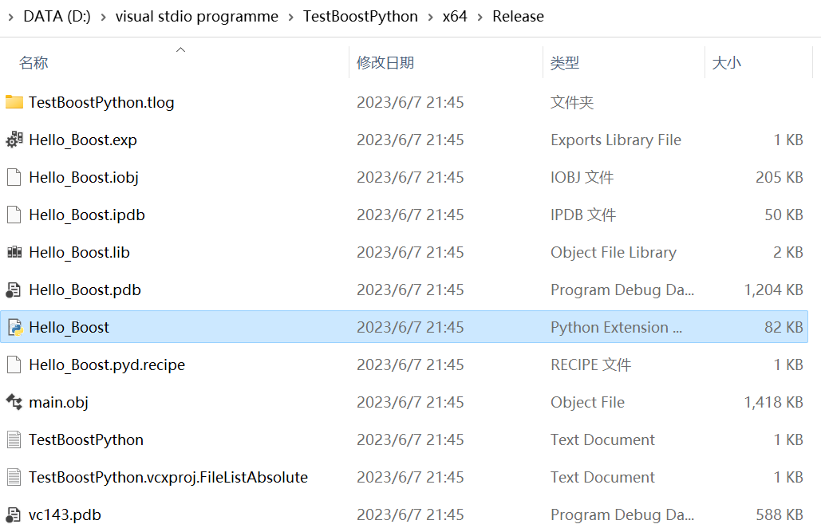Expand the chevron after TestBoostPython breadcrumb
821x532 pixels.
pyautogui.click(x=430, y=17)
